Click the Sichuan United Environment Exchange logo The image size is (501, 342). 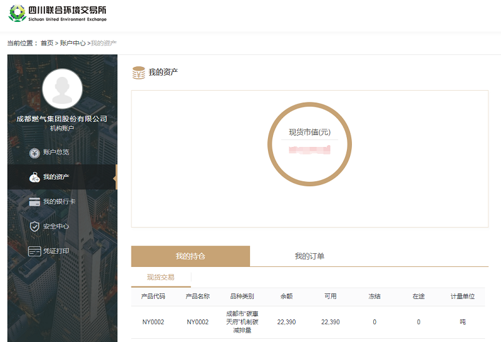tap(58, 14)
